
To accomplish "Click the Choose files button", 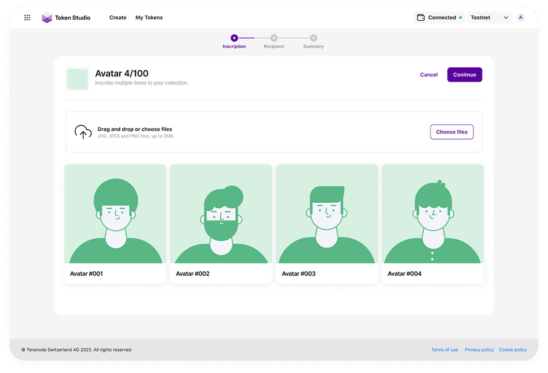I will 452,132.
